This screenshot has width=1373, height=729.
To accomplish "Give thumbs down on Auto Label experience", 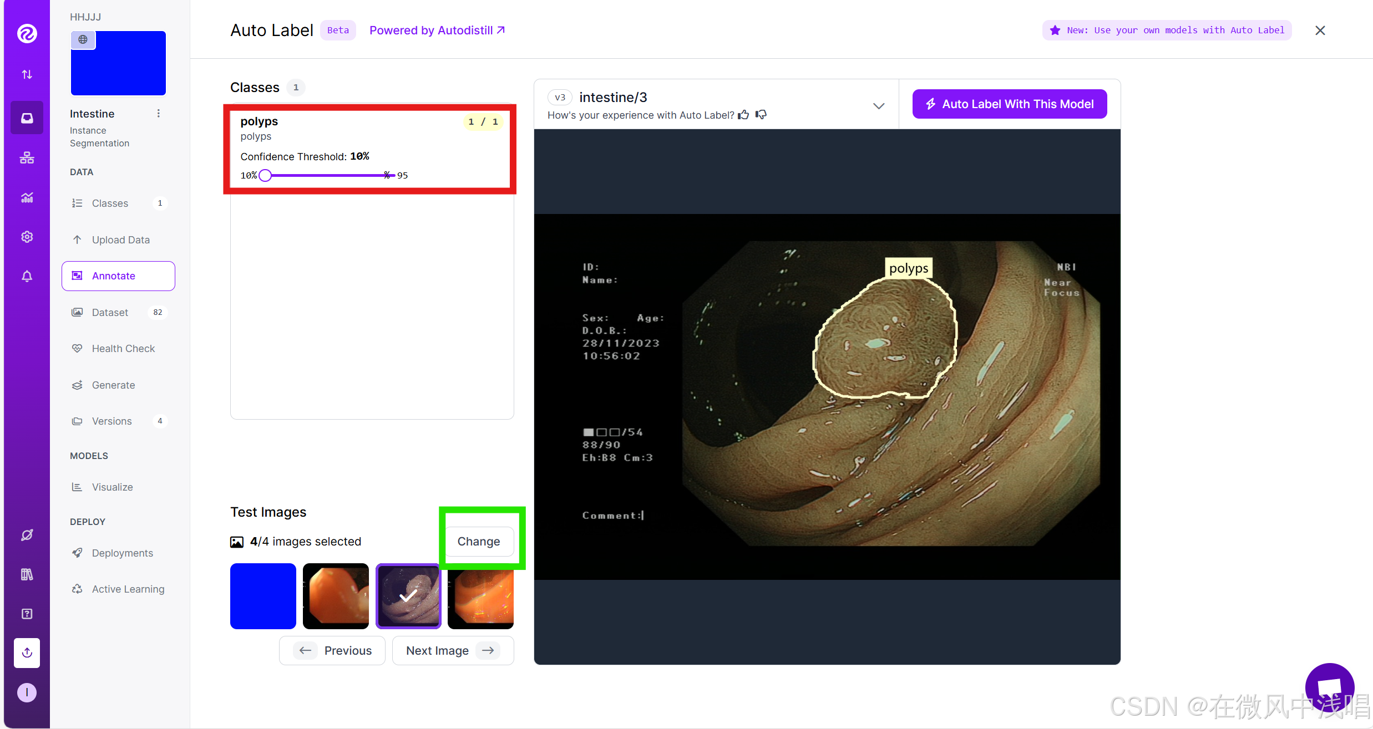I will (761, 115).
